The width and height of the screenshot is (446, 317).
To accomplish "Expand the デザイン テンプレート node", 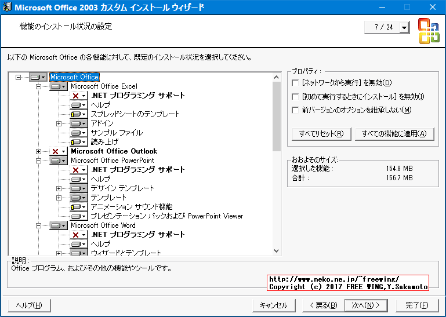I will [59, 188].
